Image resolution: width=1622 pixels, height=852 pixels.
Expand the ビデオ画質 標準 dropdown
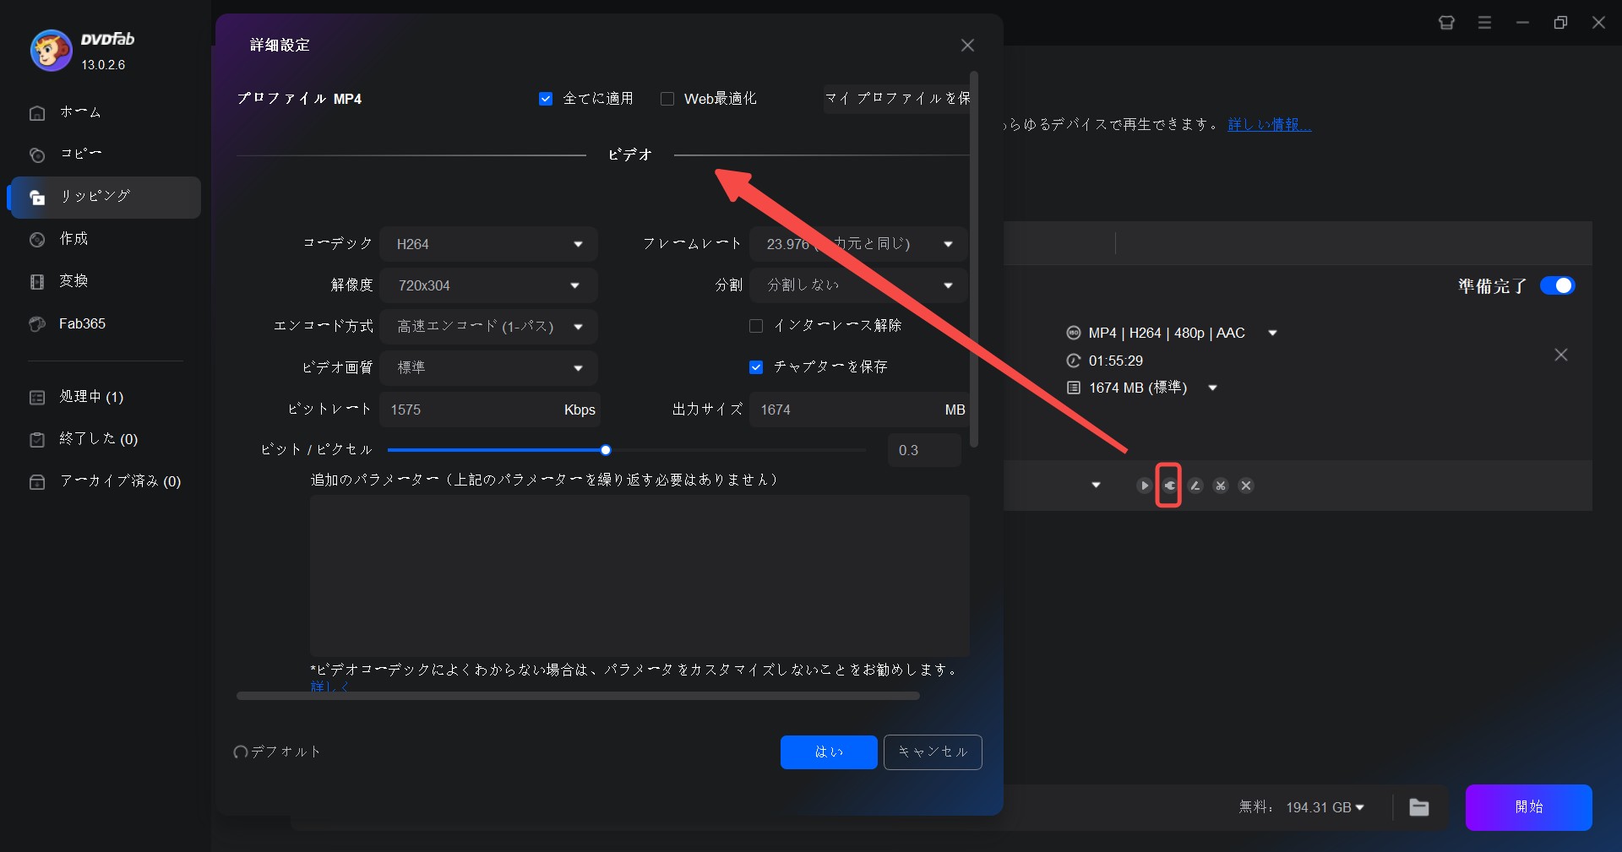pyautogui.click(x=488, y=367)
